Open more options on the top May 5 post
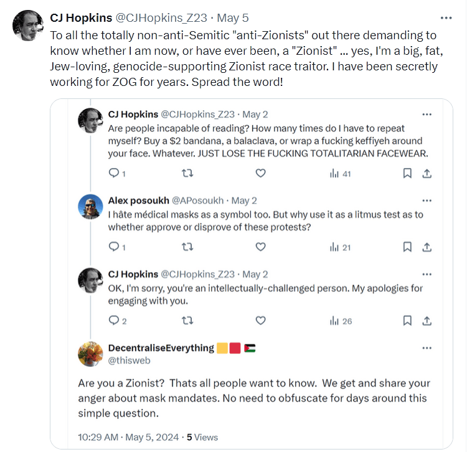467x452 pixels. (446, 18)
